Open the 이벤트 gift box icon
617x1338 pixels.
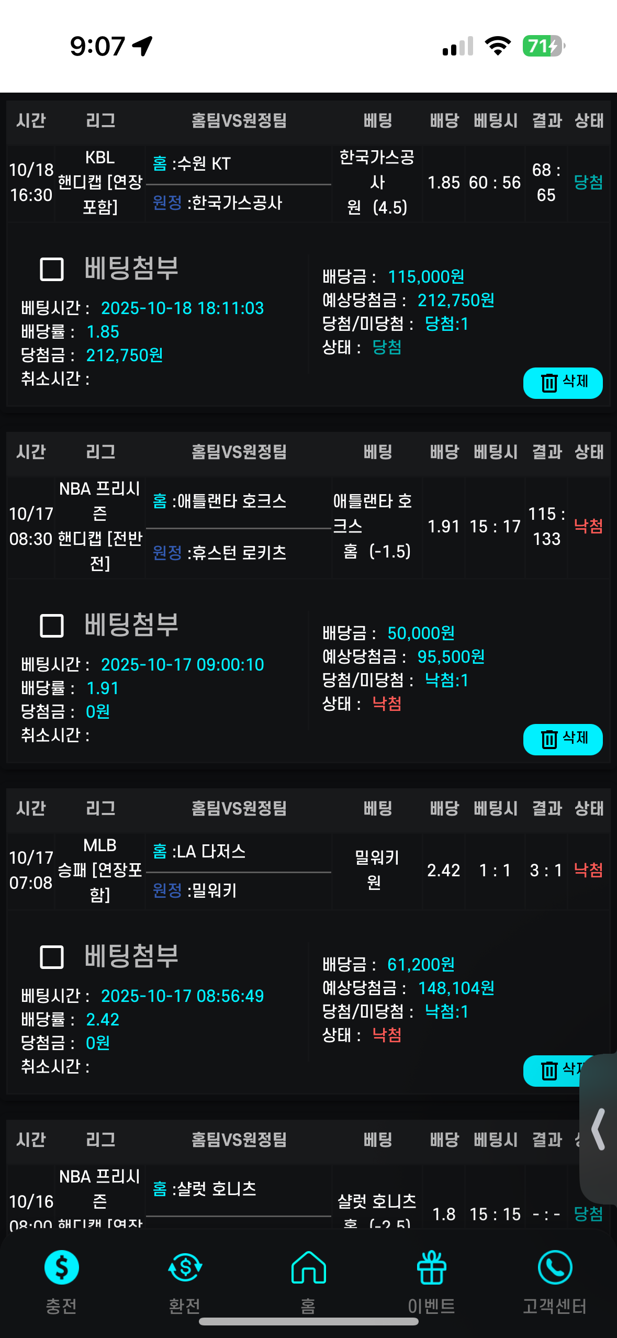[431, 1267]
